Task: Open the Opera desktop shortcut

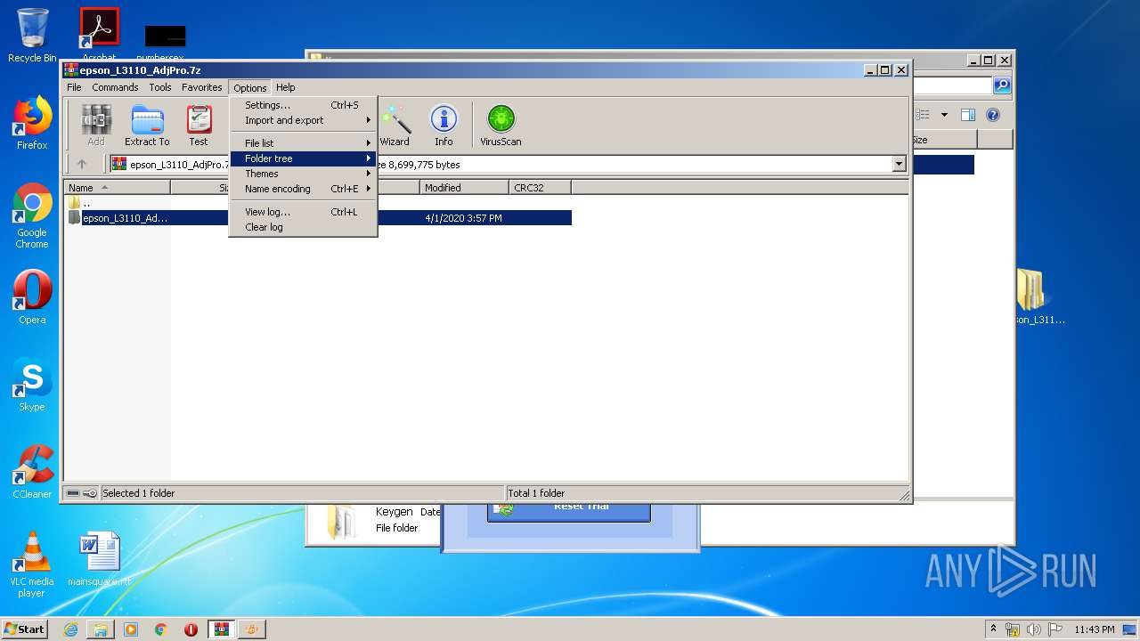Action: point(32,297)
